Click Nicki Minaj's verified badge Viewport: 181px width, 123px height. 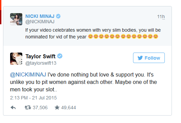coord(58,16)
